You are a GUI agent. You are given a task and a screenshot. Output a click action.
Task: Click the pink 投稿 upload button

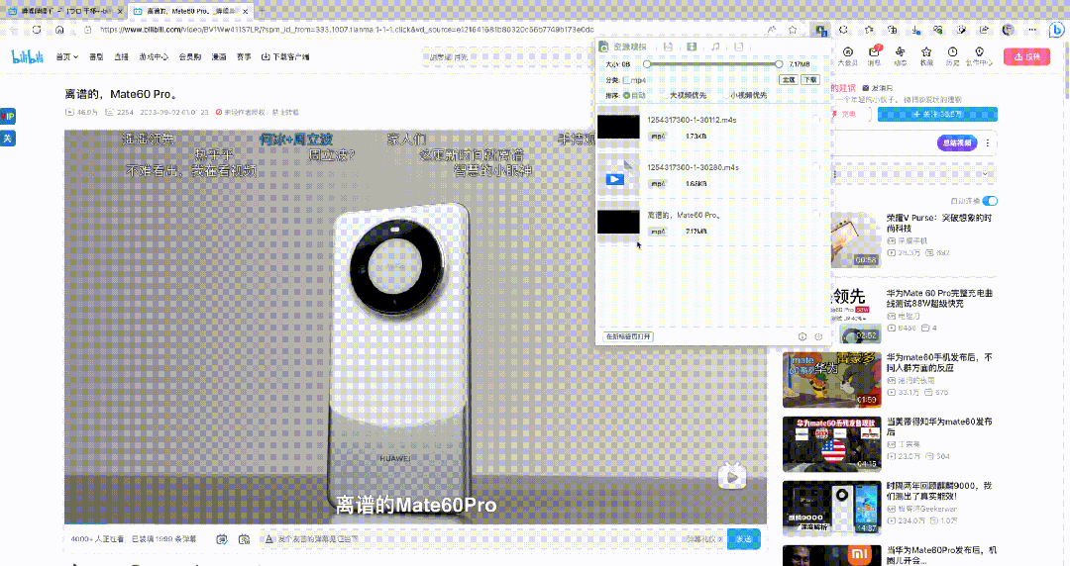pos(1027,56)
